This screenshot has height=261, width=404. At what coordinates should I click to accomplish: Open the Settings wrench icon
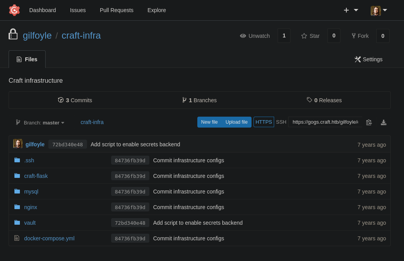[x=358, y=59]
